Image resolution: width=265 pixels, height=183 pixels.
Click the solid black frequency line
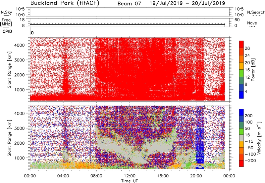[x=128, y=24]
